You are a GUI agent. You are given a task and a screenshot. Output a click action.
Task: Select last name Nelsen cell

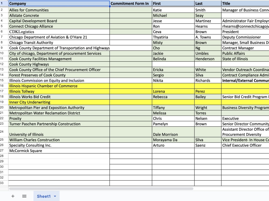pos(208,118)
